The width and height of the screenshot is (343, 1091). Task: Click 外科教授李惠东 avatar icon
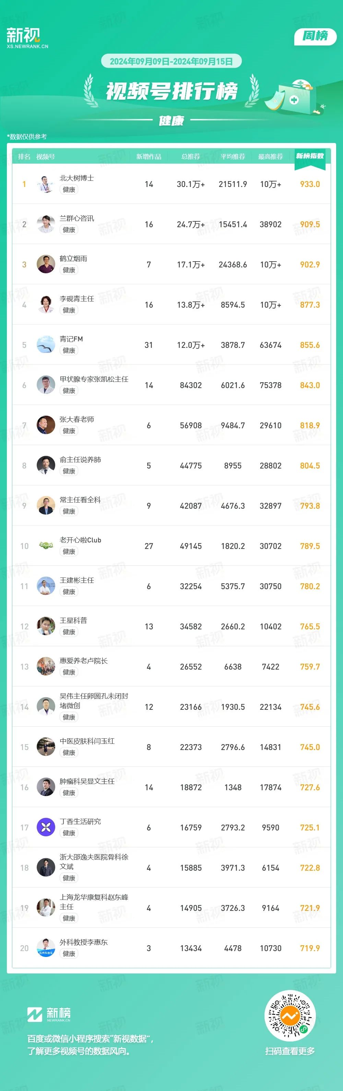click(x=46, y=948)
